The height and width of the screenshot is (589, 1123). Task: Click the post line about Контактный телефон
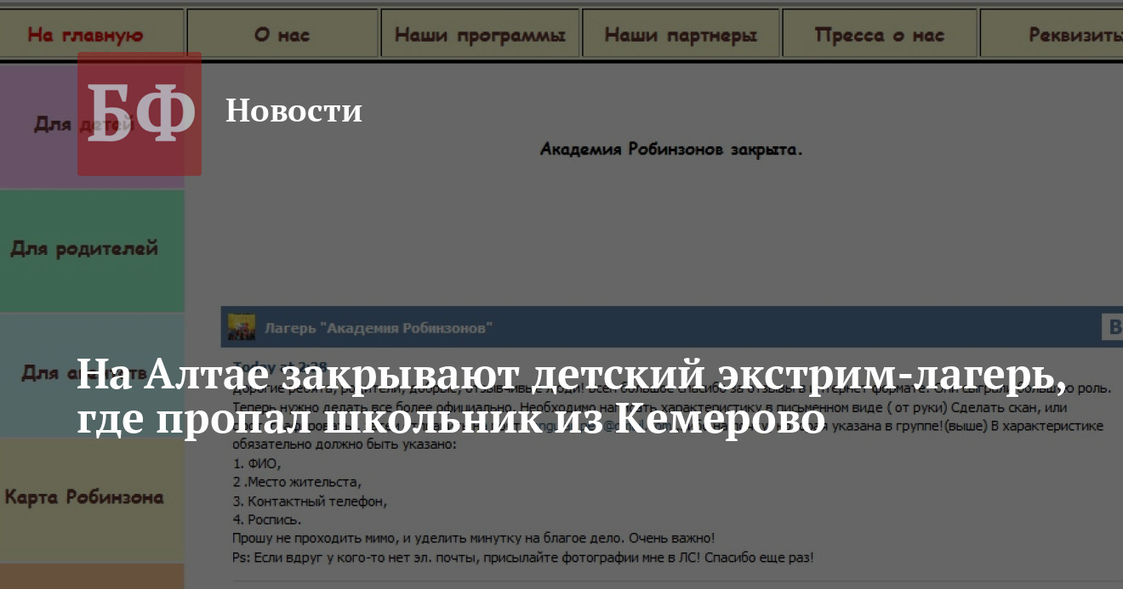pos(310,501)
